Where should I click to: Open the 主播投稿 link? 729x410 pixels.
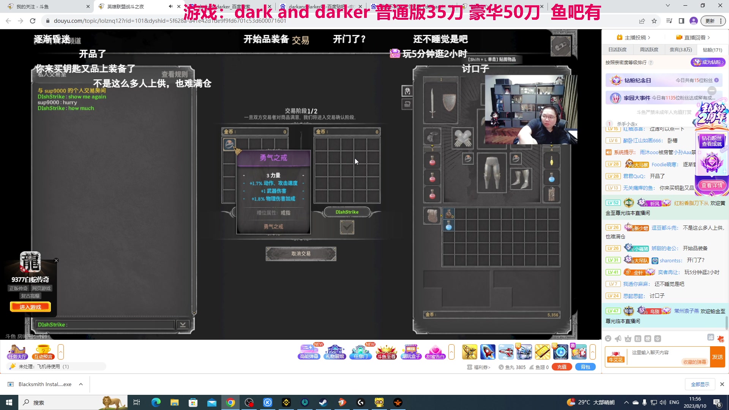(634, 38)
